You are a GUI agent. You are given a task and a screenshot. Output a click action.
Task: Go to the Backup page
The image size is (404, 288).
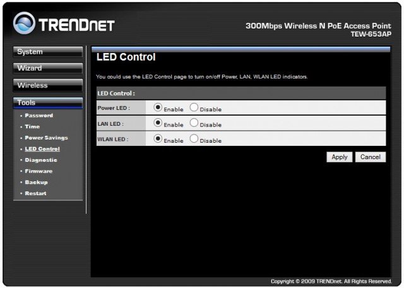pos(36,182)
